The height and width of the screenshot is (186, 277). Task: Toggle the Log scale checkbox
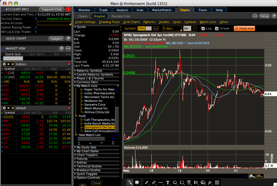(x=203, y=29)
